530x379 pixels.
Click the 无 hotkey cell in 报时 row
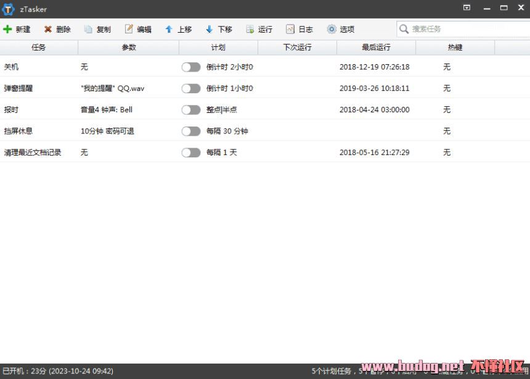(447, 110)
